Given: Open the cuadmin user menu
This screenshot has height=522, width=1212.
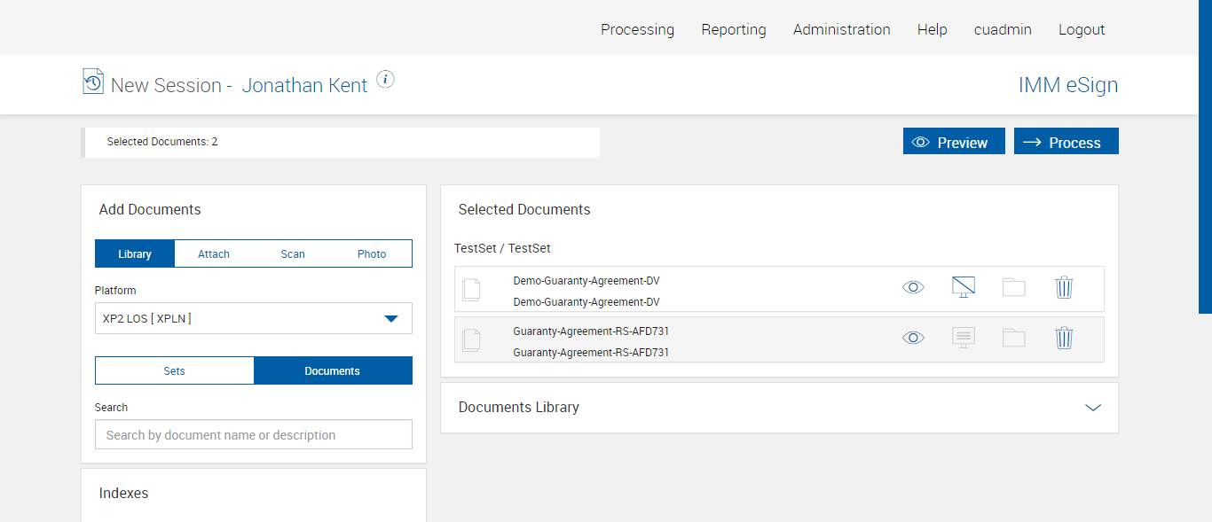Looking at the screenshot, I should [1003, 29].
